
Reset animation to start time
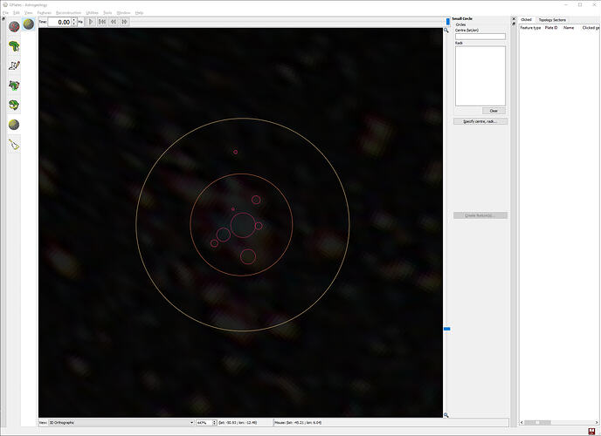click(102, 22)
